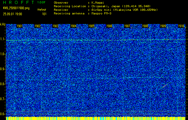Click the Chigasaki, Japan coordinates text

point(121,6)
